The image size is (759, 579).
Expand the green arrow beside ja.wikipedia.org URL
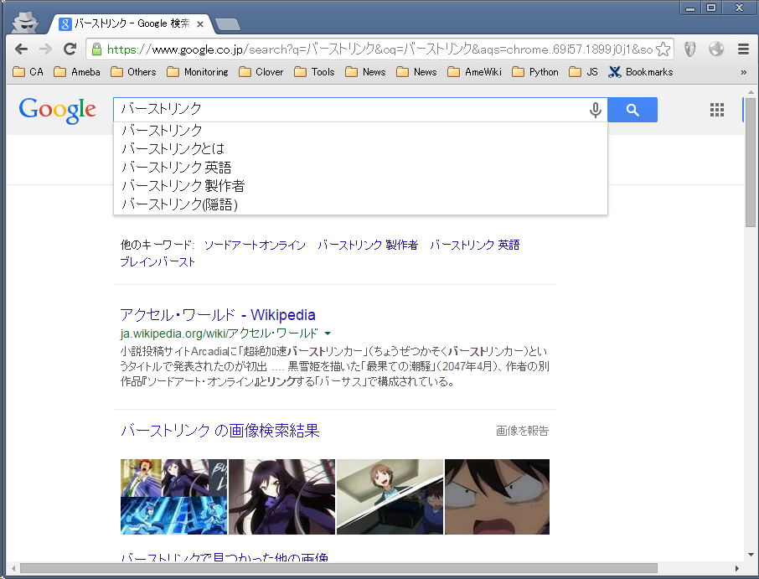tap(328, 333)
